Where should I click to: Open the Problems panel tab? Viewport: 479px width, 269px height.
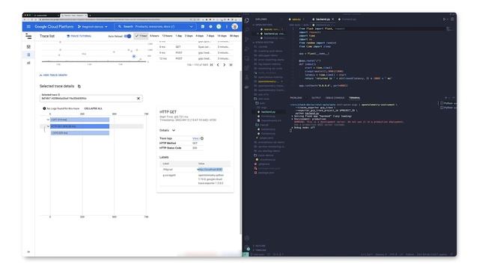(296, 98)
